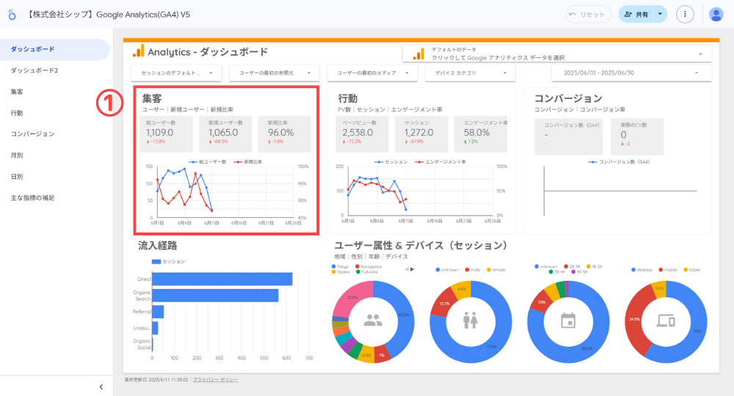Screen dimensions: 734x396
Task: Click the Looker Studio logo icon
Action: coord(12,15)
